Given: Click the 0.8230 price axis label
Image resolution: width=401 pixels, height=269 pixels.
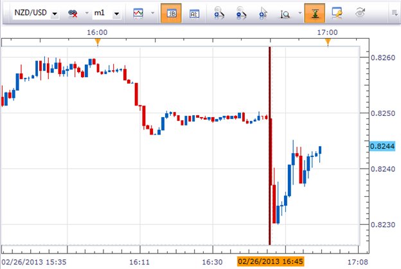Looking at the screenshot, I should [x=383, y=225].
